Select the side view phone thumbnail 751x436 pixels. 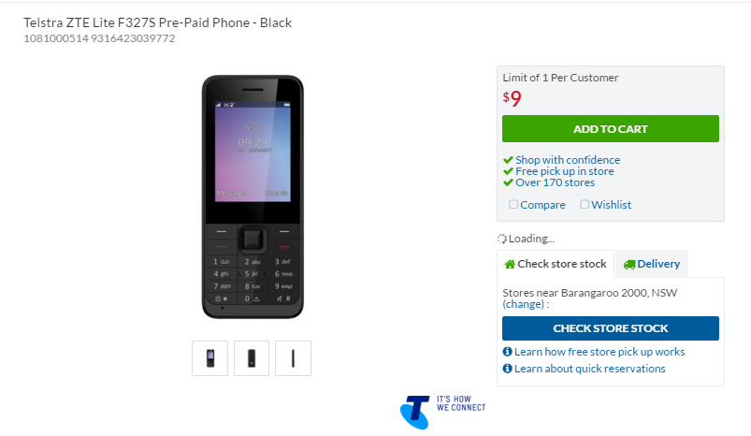coord(293,358)
